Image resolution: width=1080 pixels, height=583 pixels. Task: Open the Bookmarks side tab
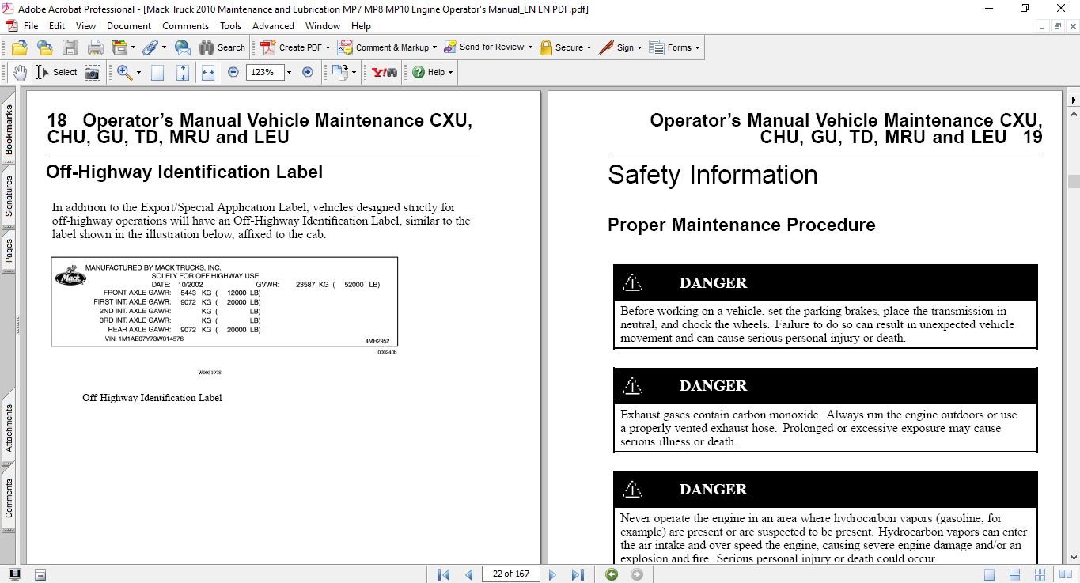[x=9, y=131]
